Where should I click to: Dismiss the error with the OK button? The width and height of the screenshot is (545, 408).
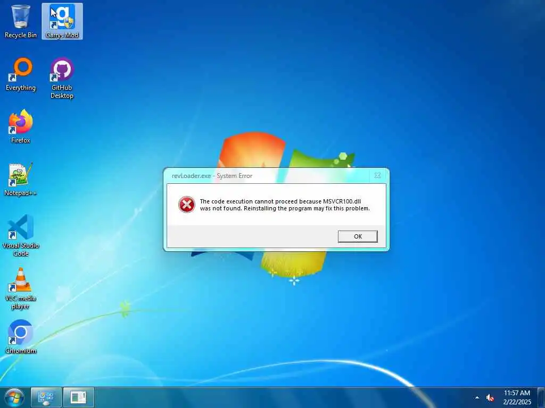coord(358,236)
